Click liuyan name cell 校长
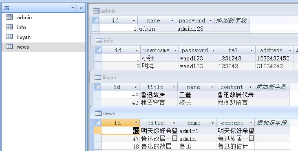The width and height of the screenshot is (298, 151). [x=197, y=102]
